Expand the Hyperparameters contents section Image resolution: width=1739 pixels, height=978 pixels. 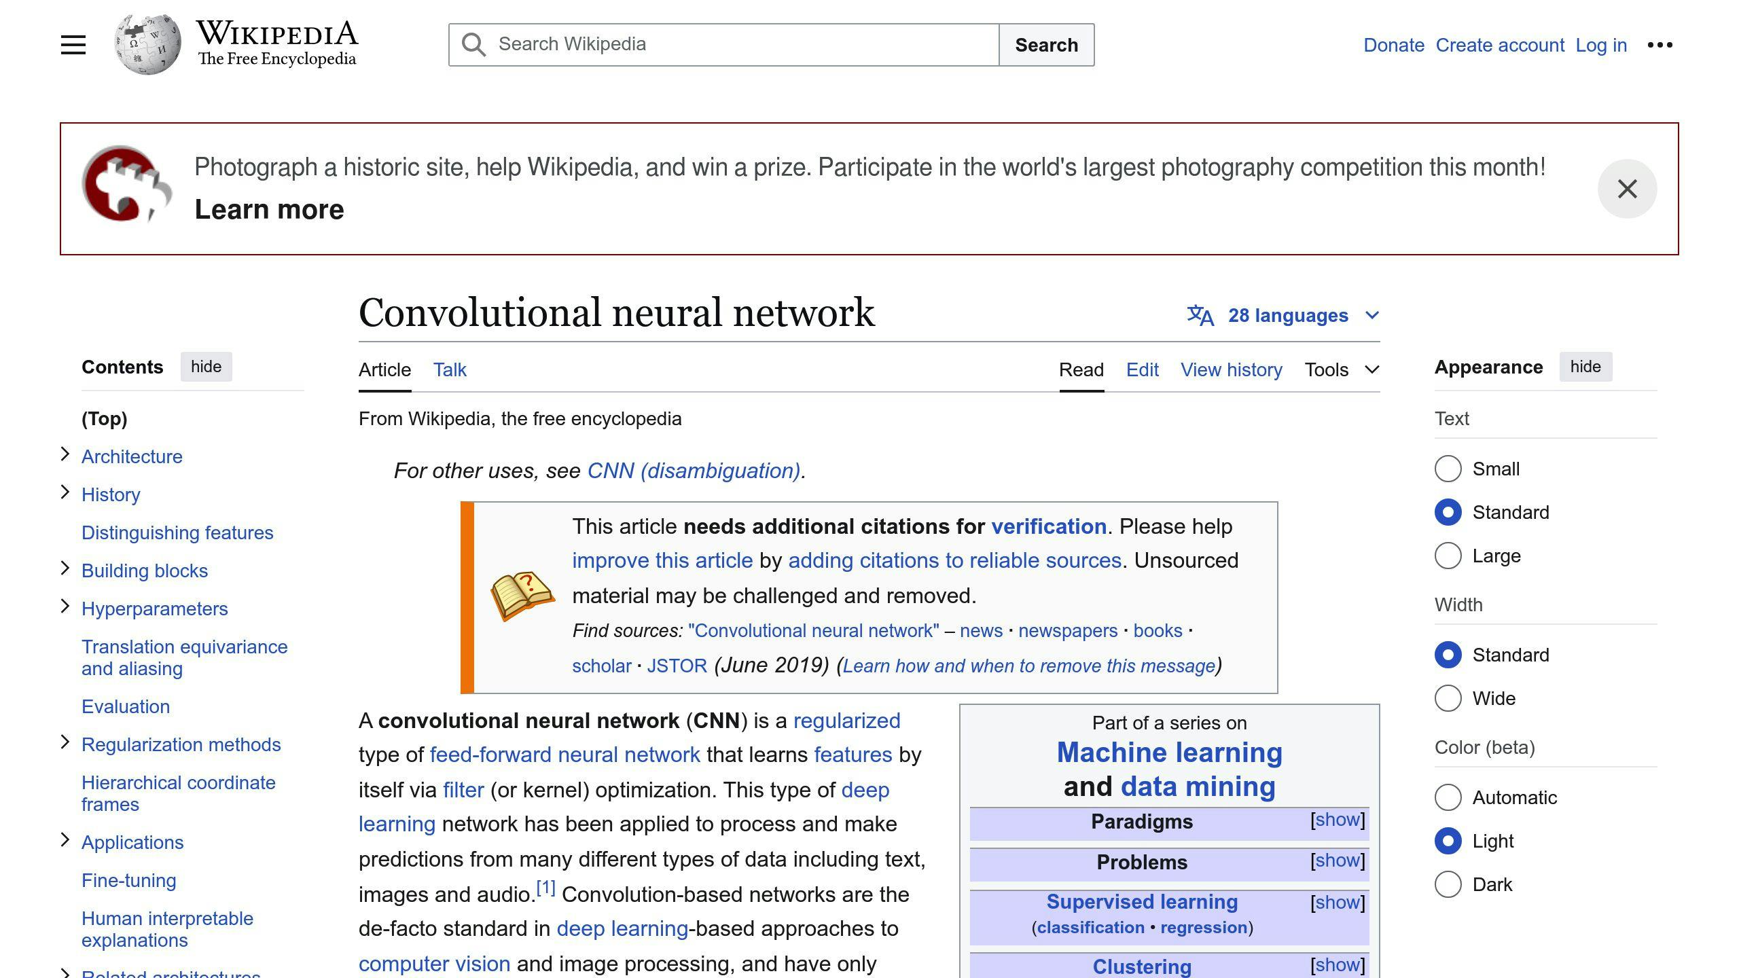[65, 606]
